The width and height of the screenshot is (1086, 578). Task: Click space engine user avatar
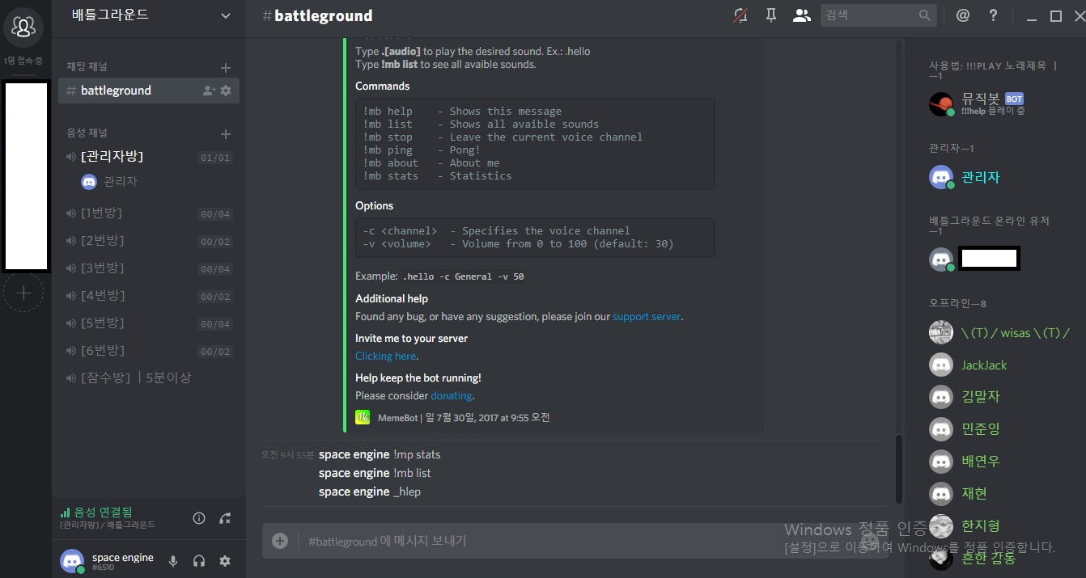73,561
